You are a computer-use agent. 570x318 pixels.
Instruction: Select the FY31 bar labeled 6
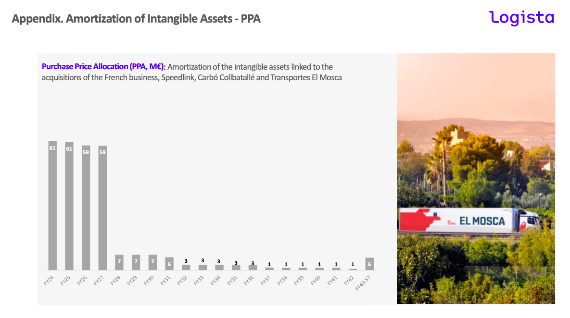169,264
